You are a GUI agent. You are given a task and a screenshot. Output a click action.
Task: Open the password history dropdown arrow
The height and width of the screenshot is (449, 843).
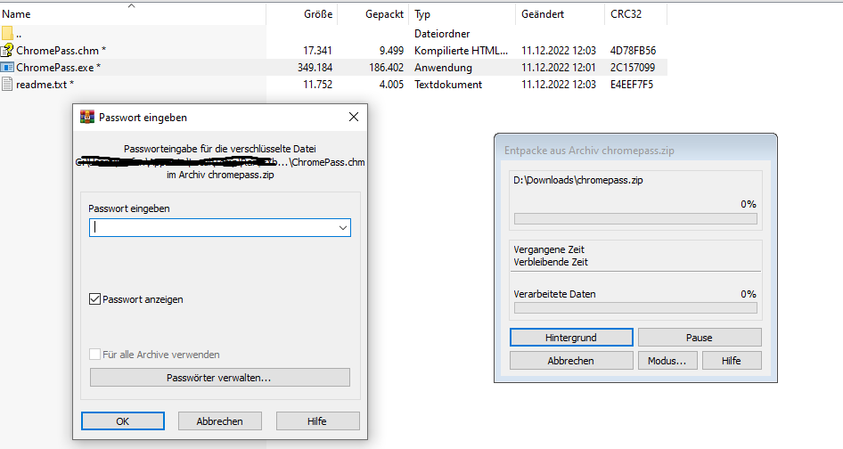pos(342,227)
